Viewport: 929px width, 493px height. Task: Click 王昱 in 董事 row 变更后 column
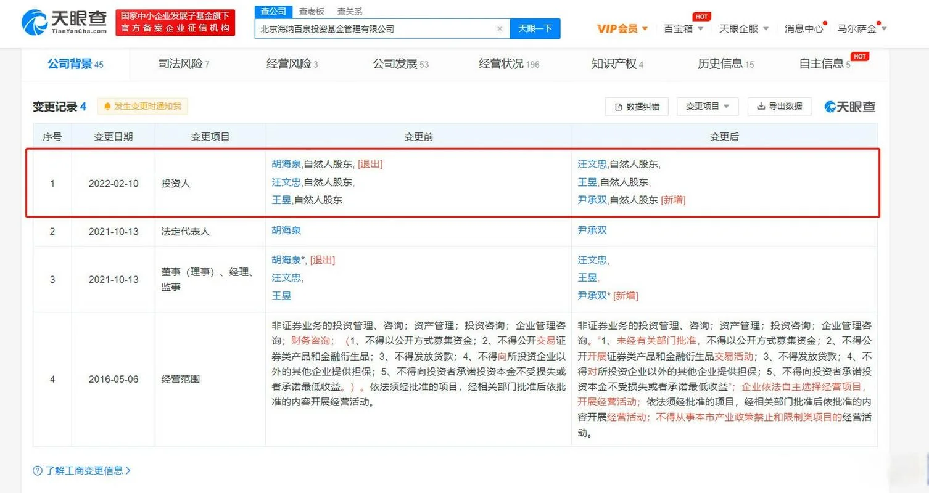[x=587, y=278]
